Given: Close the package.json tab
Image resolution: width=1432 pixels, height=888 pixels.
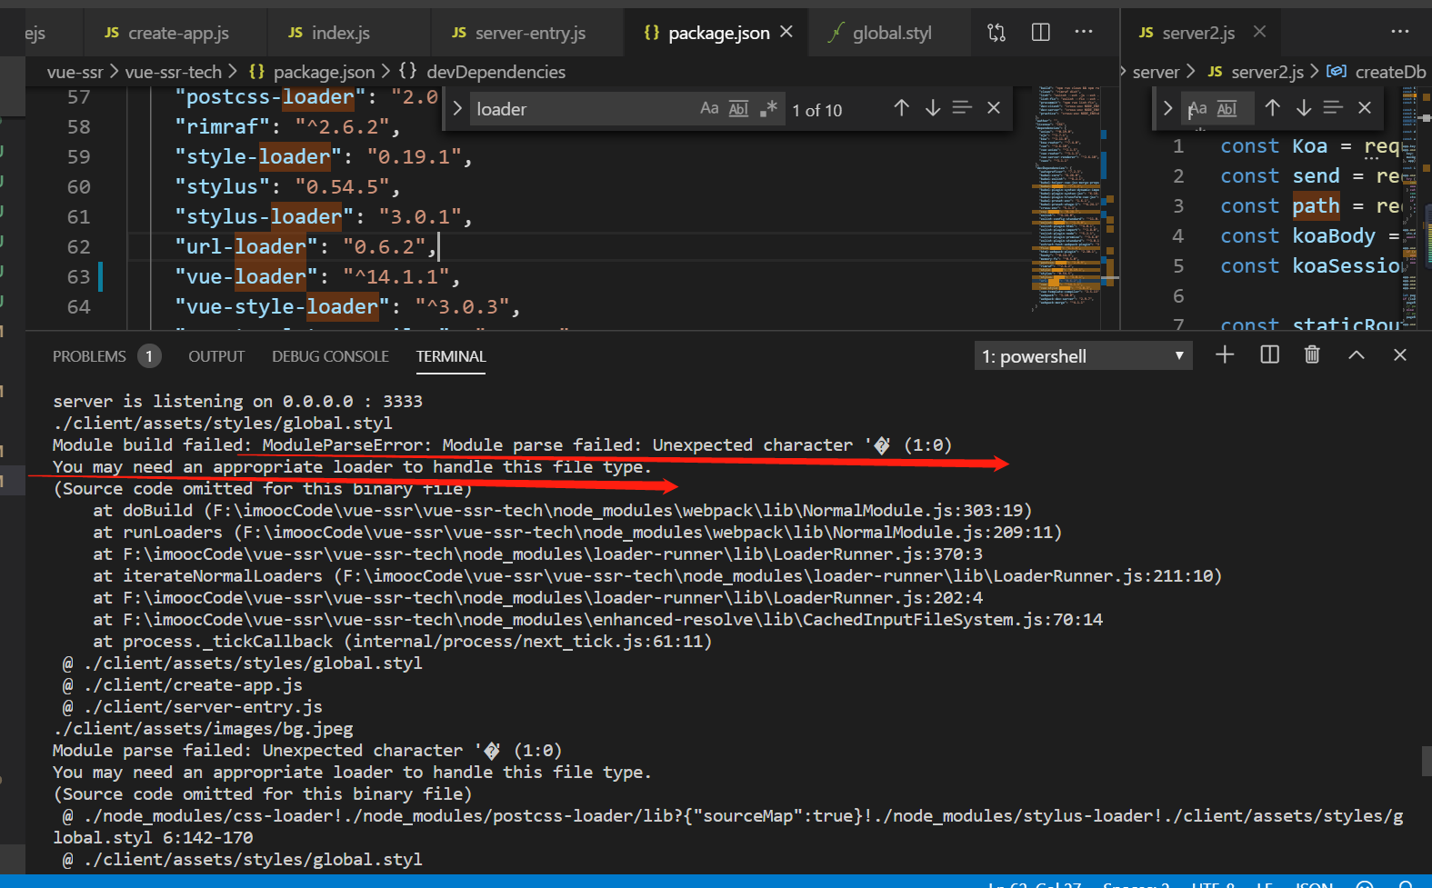Looking at the screenshot, I should [786, 32].
